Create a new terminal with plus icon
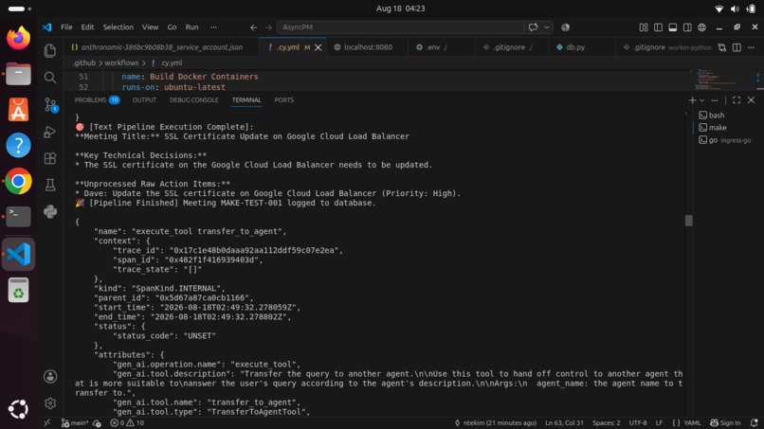764x429 pixels. [x=692, y=100]
